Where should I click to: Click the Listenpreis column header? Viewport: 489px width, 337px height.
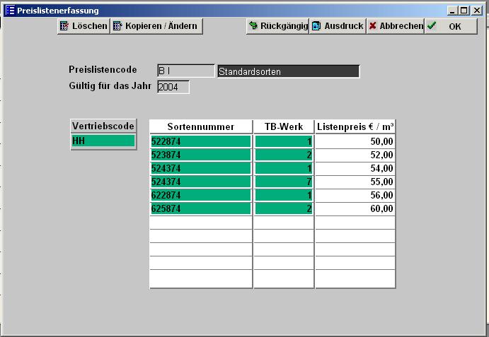(x=355, y=126)
